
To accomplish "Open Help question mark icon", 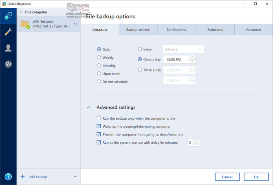I will [x=8, y=177].
